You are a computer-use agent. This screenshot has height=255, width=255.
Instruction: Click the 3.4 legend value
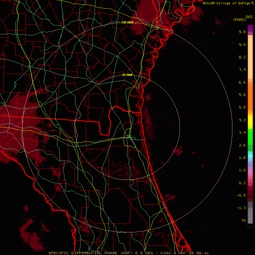242,133
